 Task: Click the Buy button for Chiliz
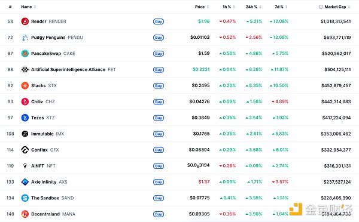pos(159,101)
